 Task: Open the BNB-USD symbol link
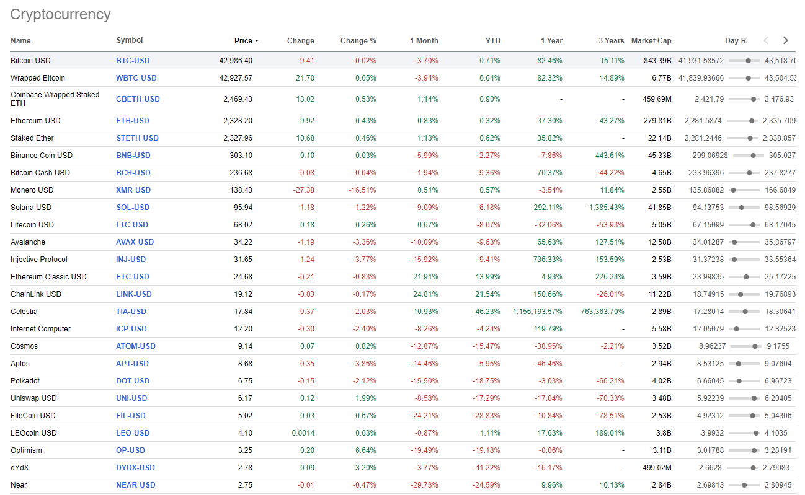133,156
